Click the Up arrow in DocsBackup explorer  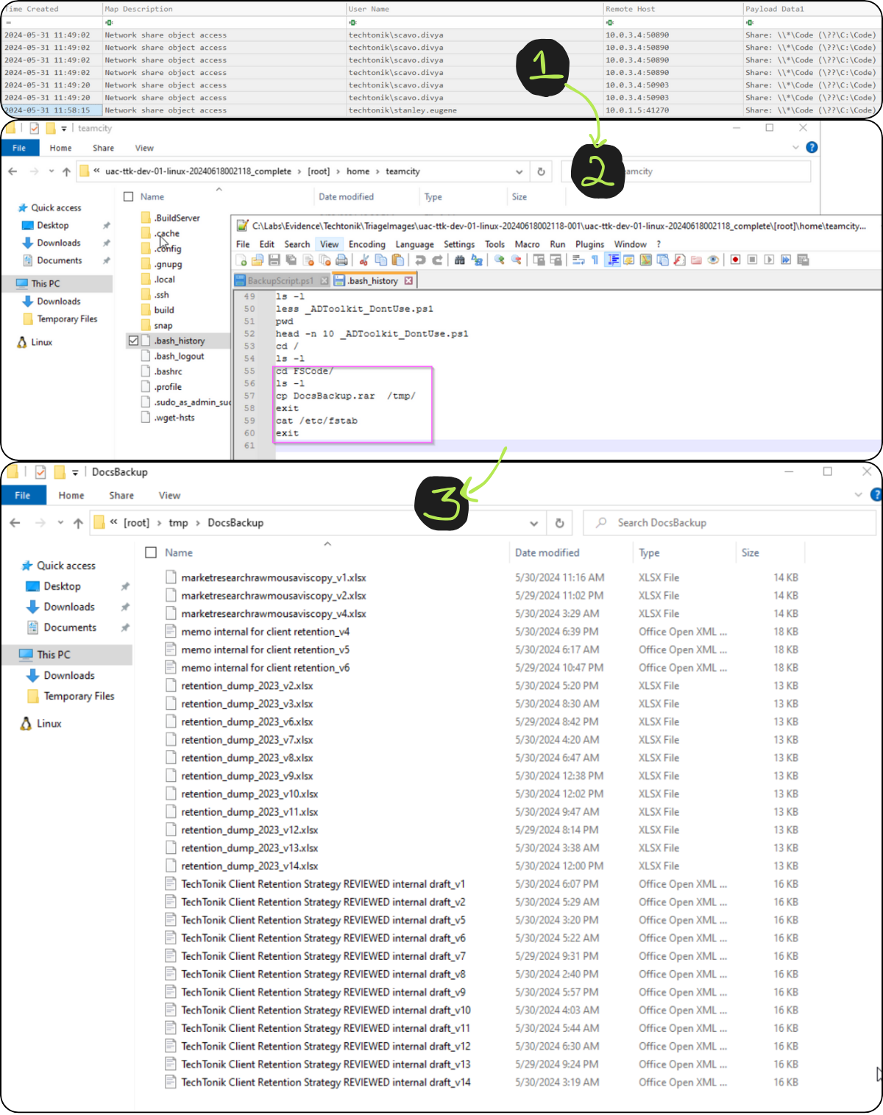[78, 523]
